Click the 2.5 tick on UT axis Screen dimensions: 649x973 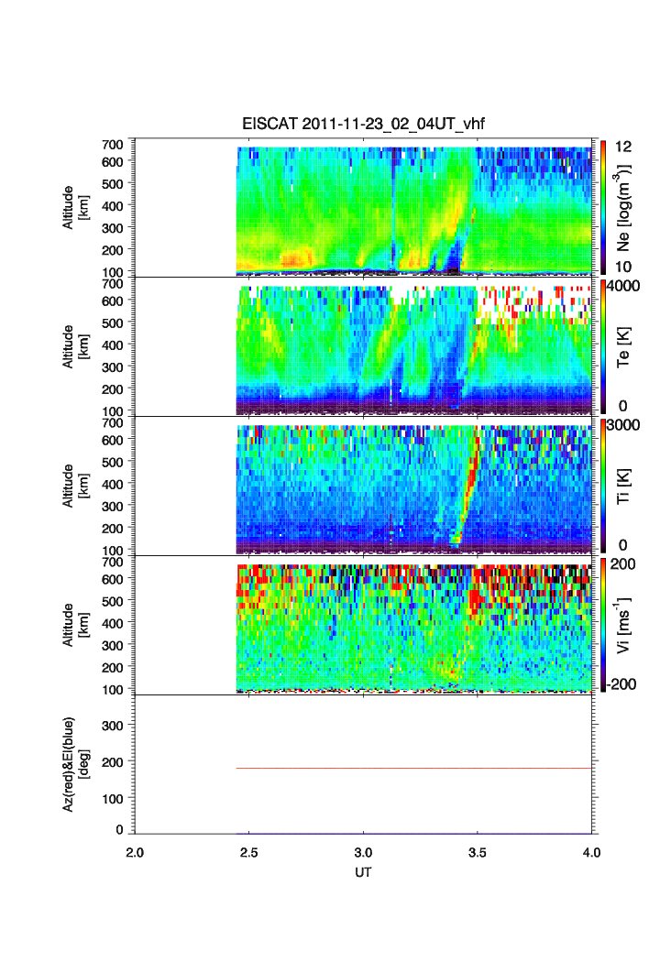click(249, 853)
